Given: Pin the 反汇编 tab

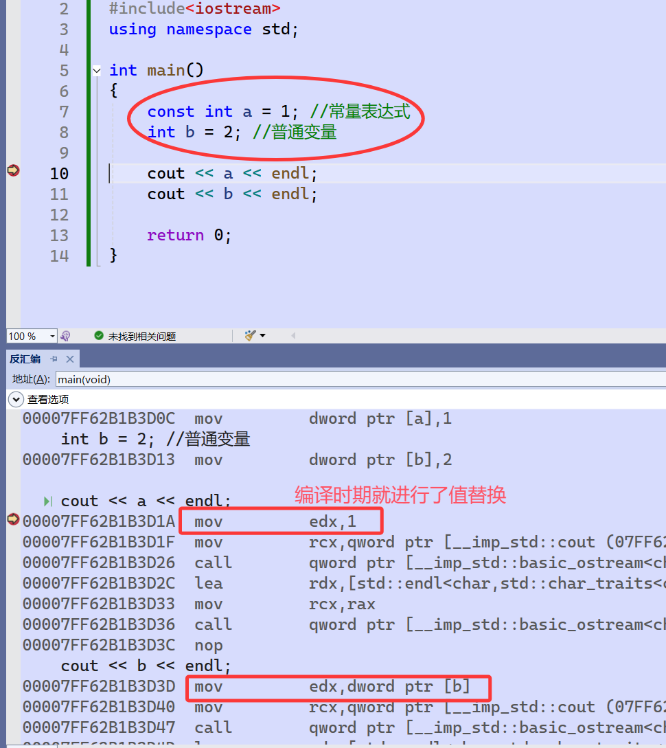Looking at the screenshot, I should tap(54, 359).
